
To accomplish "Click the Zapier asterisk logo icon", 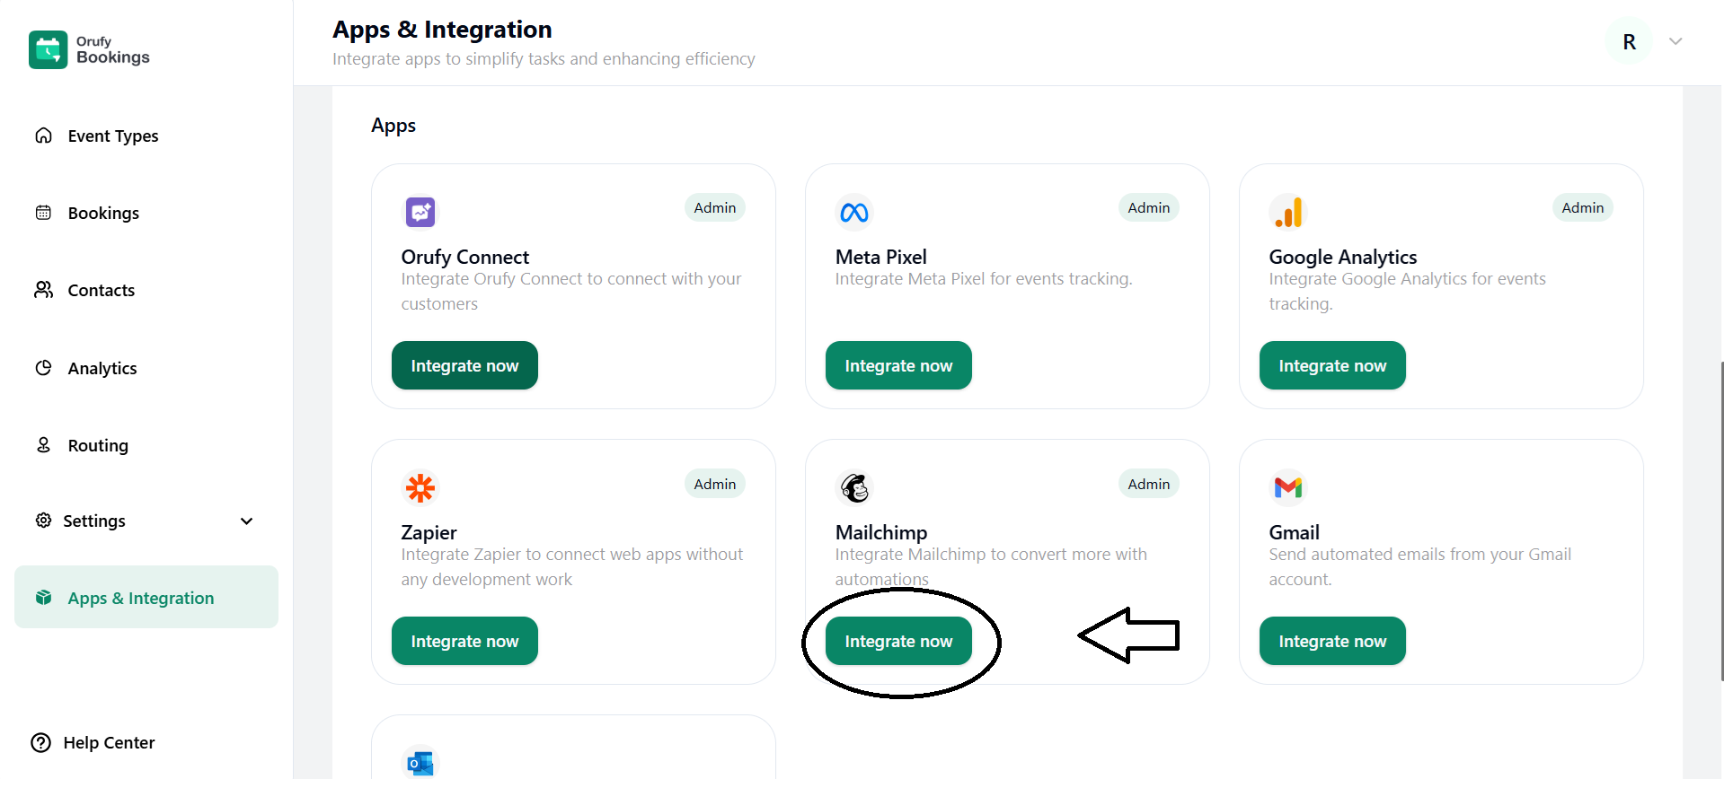I will click(x=420, y=488).
